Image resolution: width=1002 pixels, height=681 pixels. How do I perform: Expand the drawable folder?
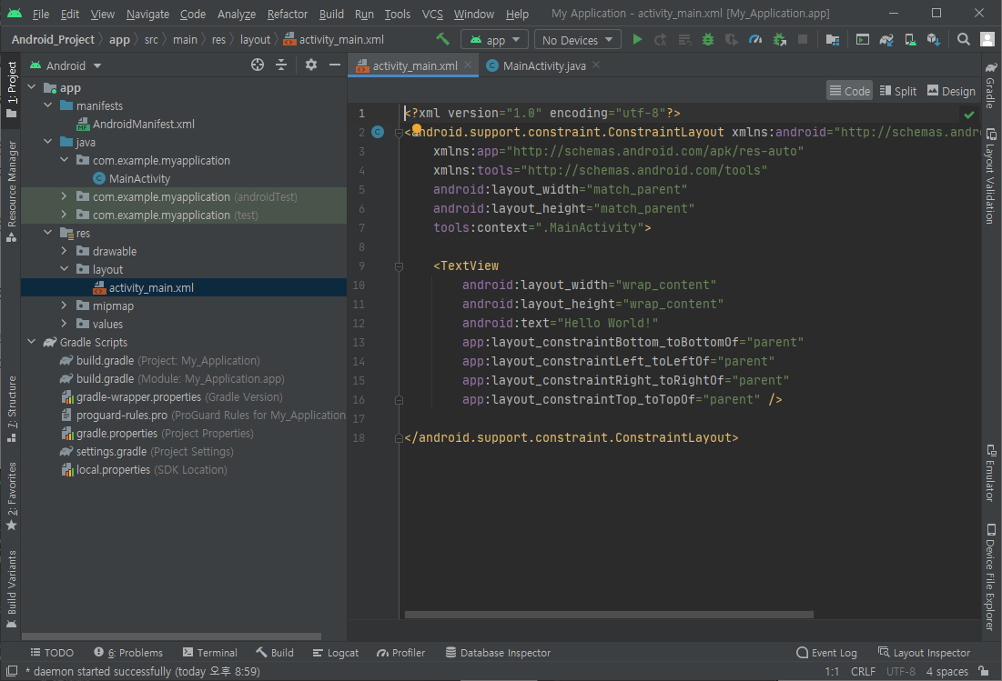(x=64, y=251)
